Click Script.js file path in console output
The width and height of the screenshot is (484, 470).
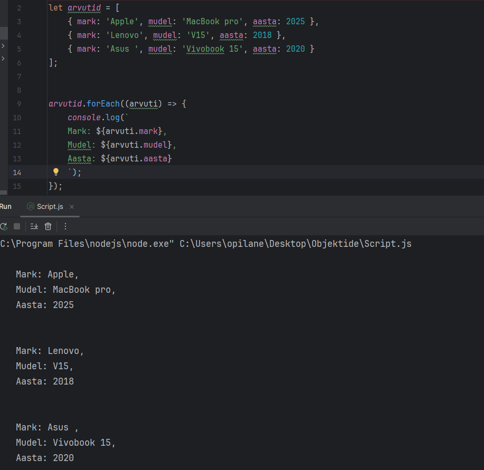(296, 244)
